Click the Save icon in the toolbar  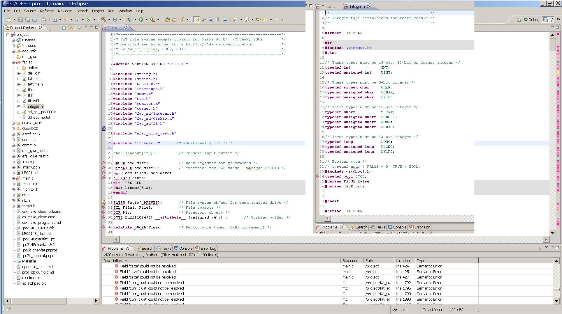click(x=20, y=19)
